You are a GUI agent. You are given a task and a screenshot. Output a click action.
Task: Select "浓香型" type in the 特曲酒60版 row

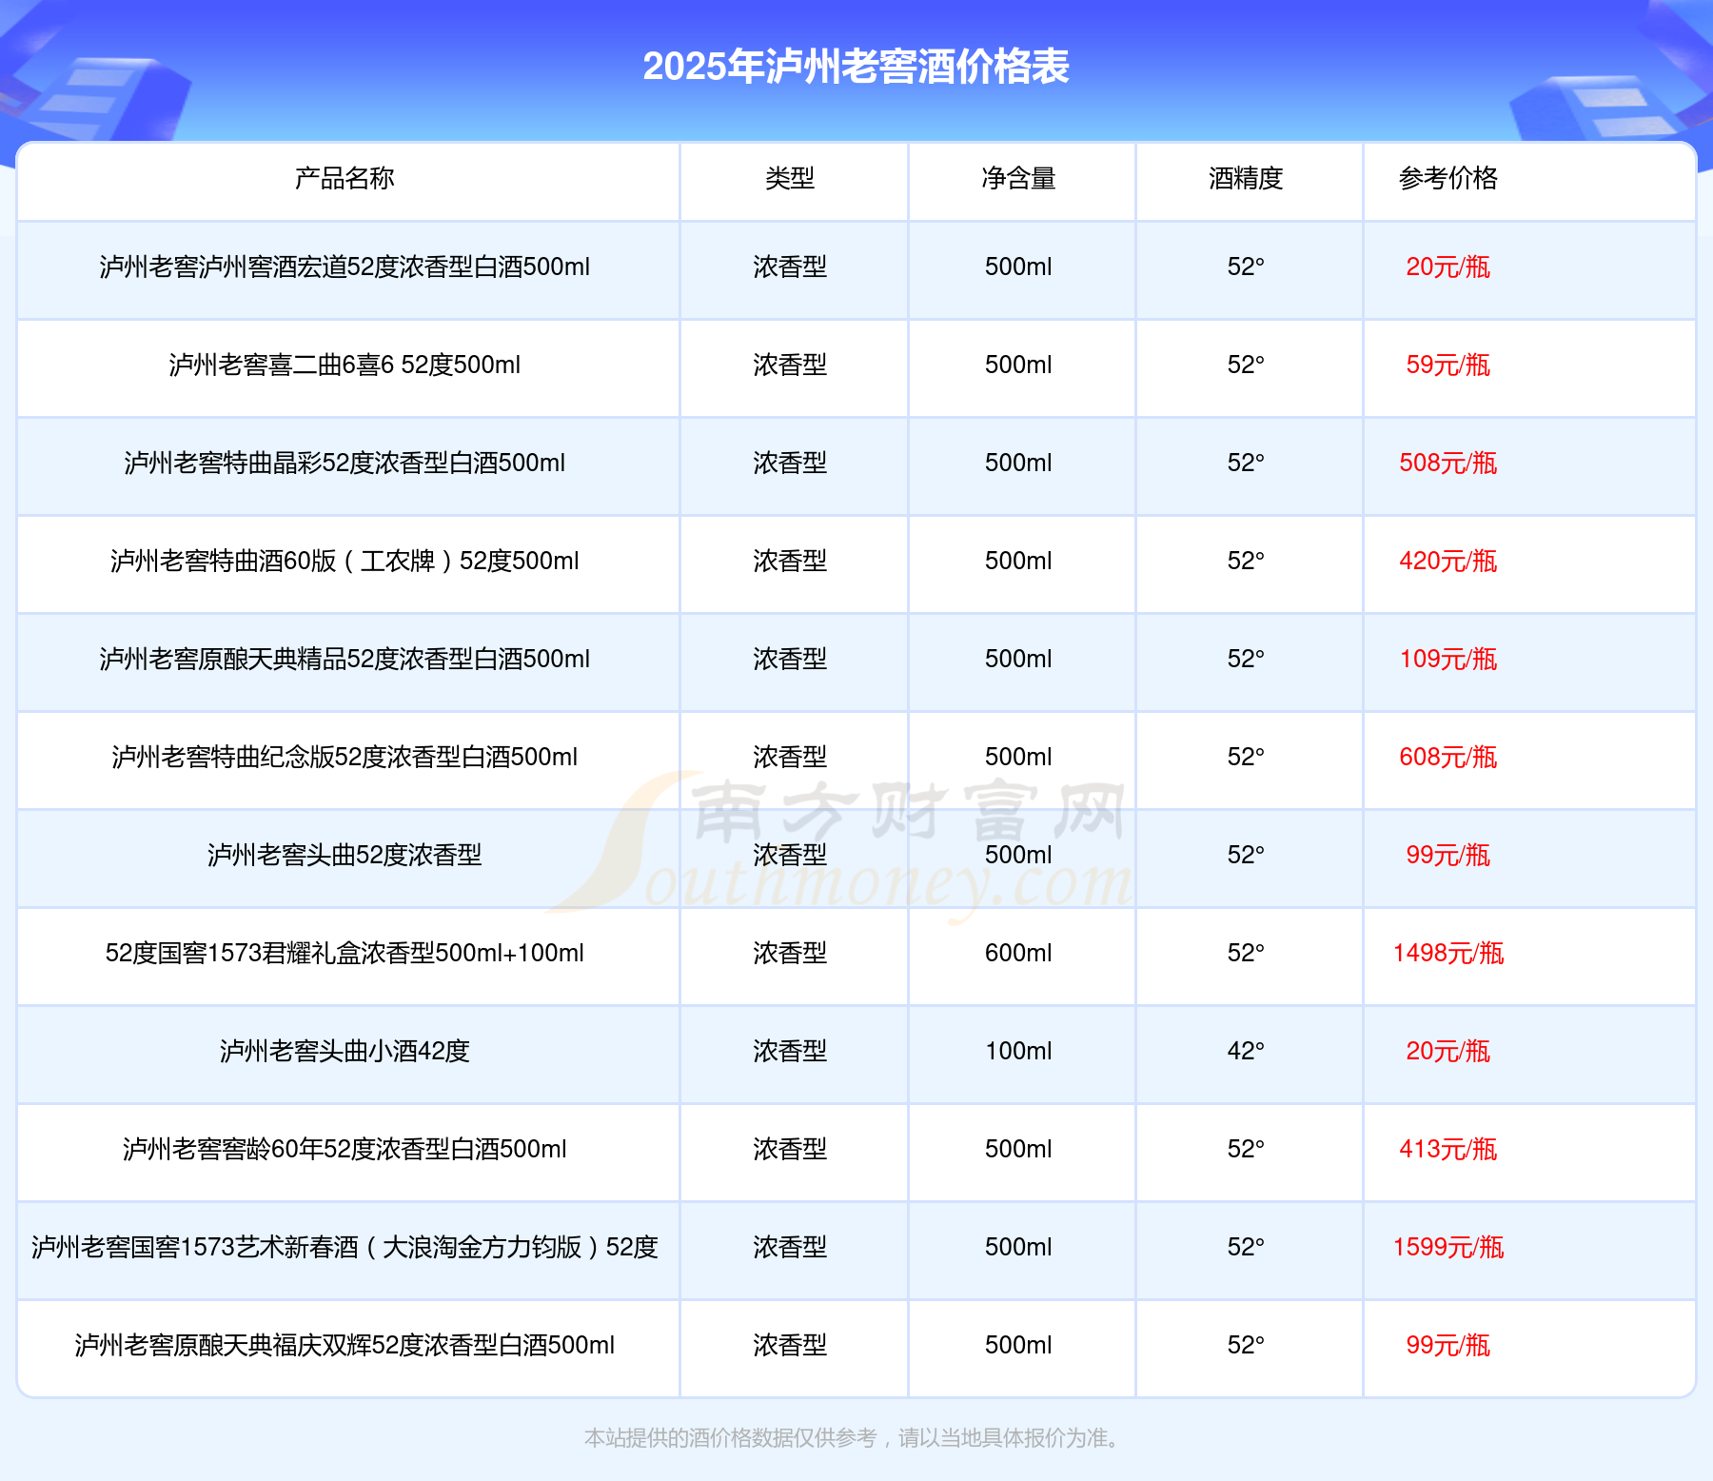(790, 562)
